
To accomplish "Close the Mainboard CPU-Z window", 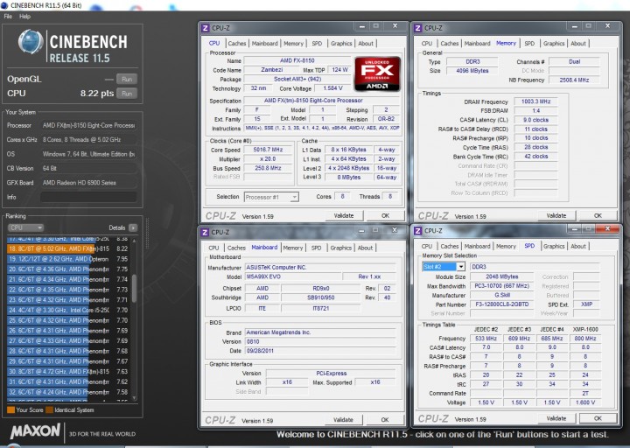I will 395,230.
